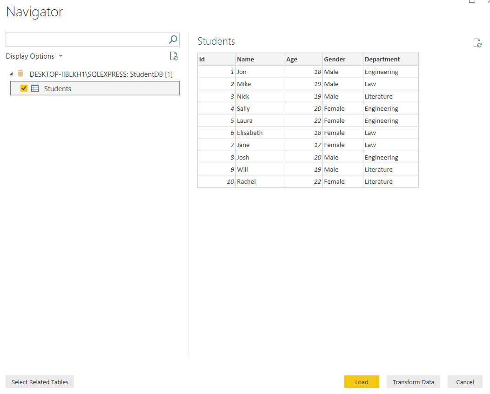The height and width of the screenshot is (394, 490).
Task: Click the Load button
Action: (x=362, y=382)
